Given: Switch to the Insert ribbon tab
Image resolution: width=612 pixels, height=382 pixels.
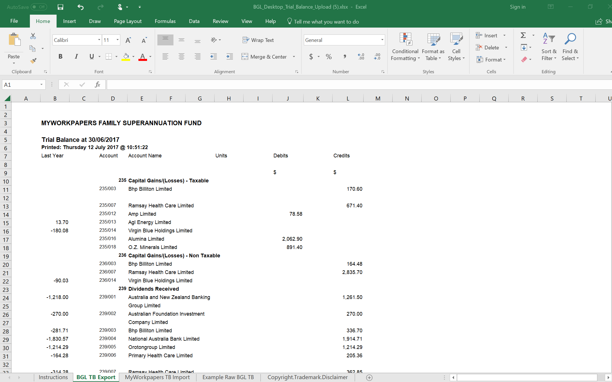Looking at the screenshot, I should (x=69, y=21).
